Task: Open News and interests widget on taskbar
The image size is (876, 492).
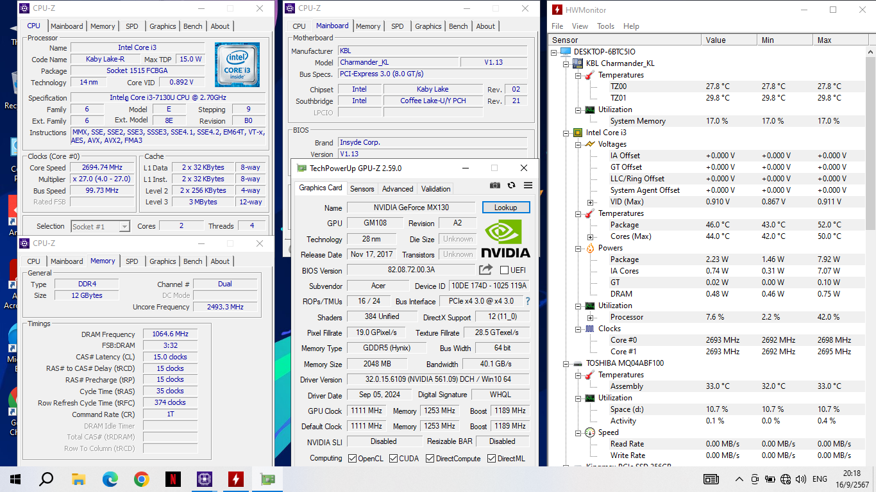Action: point(711,479)
